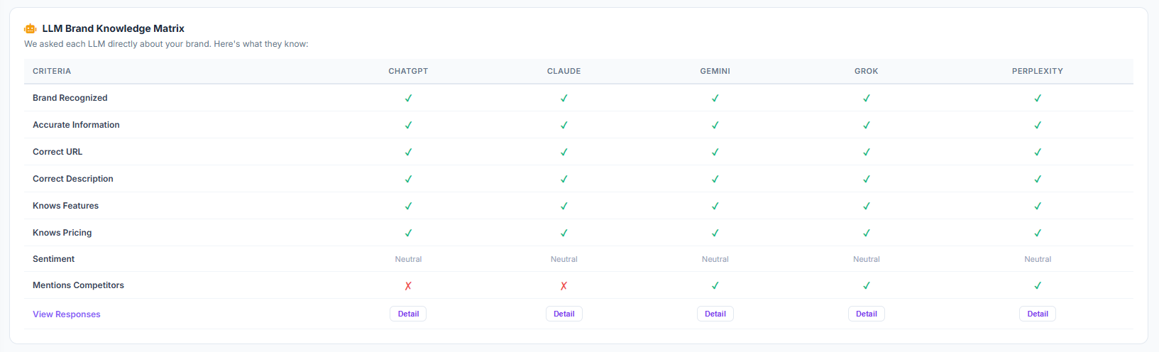
Task: Click ChatGPT's checkmark in Knows Pricing row
Action: (x=408, y=233)
